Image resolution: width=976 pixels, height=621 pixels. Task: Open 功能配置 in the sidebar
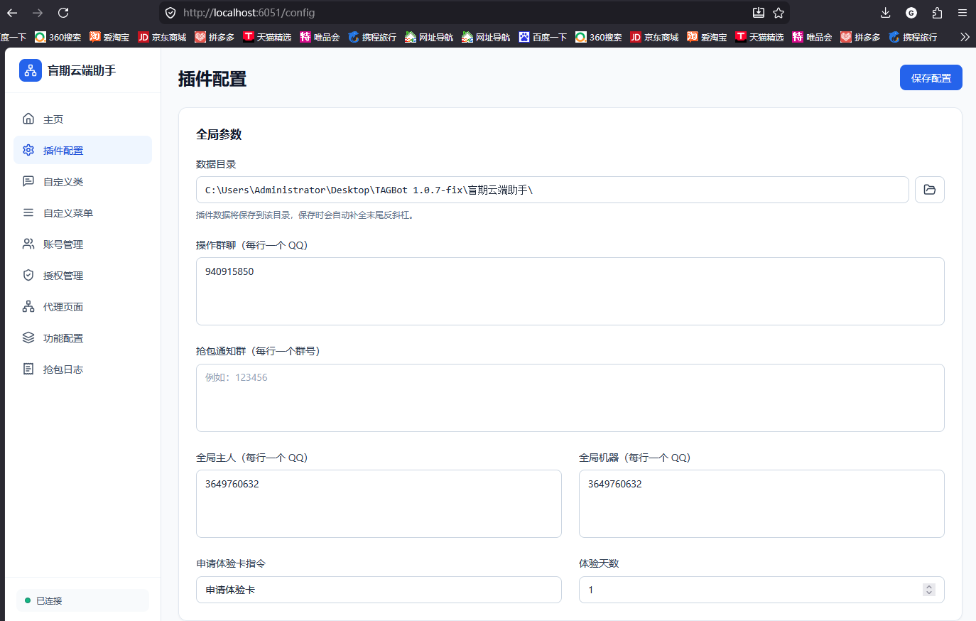click(82, 337)
